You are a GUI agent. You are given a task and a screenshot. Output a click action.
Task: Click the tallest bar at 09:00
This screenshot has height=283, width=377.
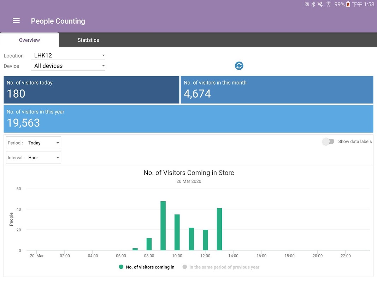163,226
